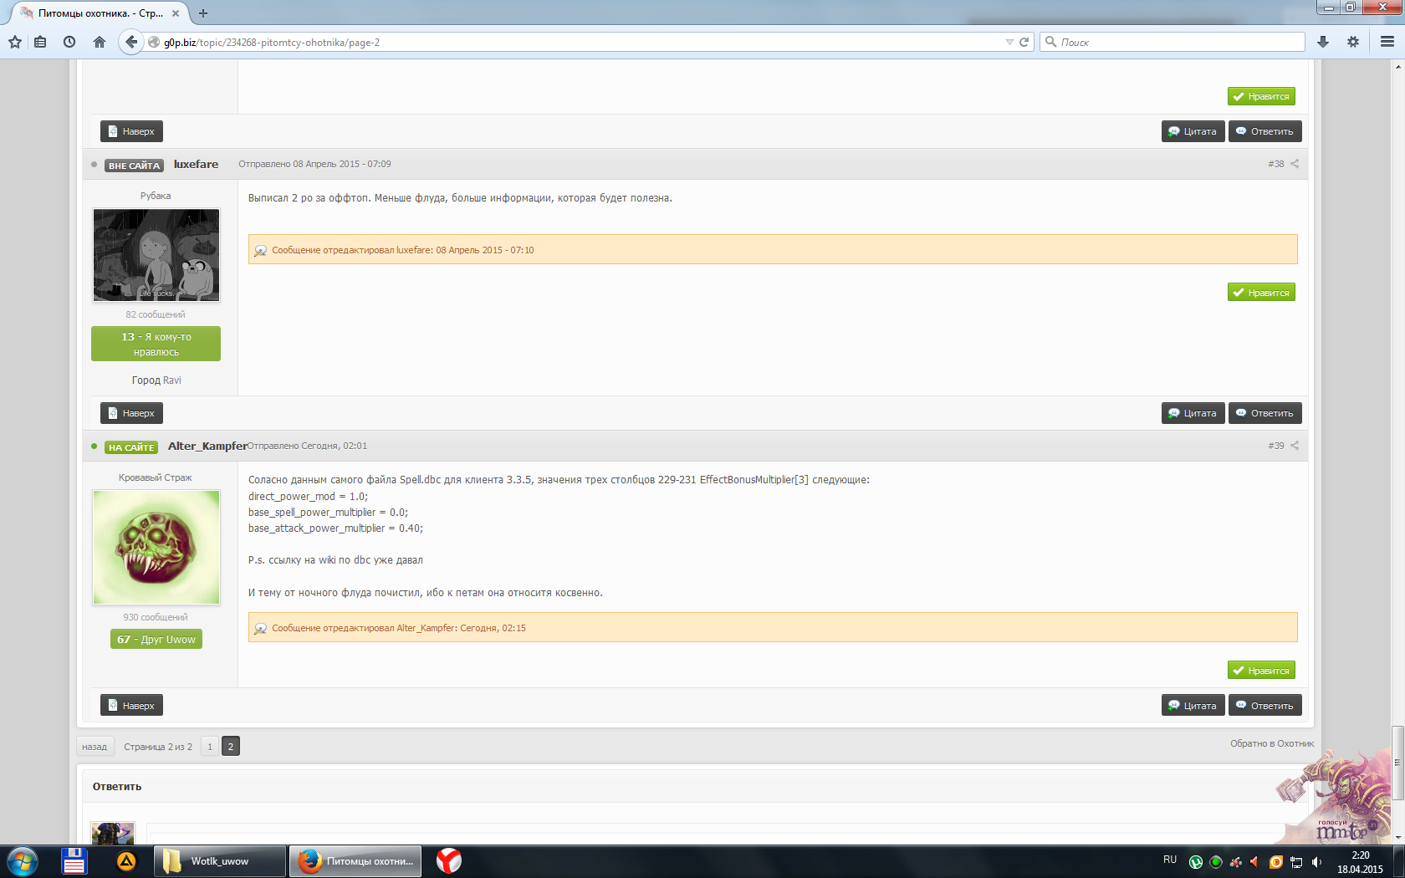1405x878 pixels.
Task: Go to the browser home page
Action: click(x=100, y=42)
